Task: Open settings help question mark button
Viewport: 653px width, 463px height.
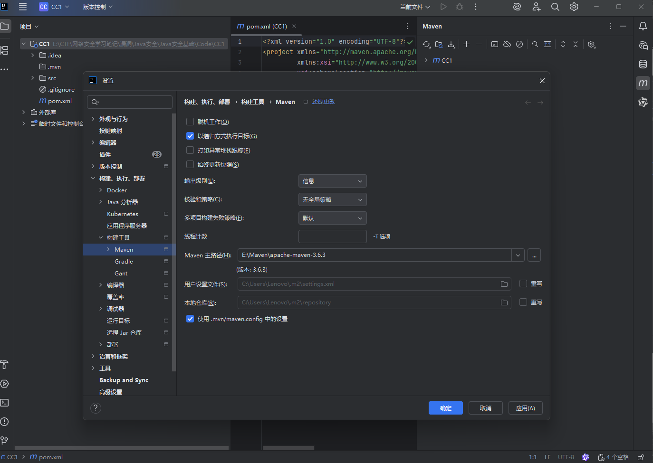Action: point(96,408)
